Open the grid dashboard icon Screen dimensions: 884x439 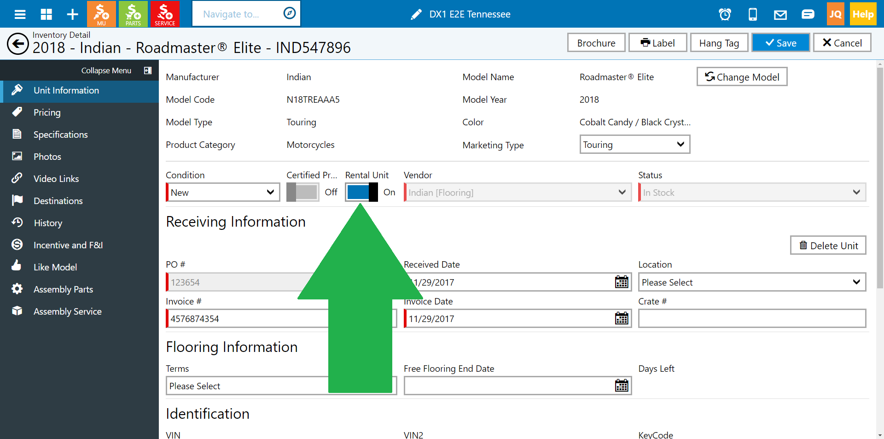(47, 14)
